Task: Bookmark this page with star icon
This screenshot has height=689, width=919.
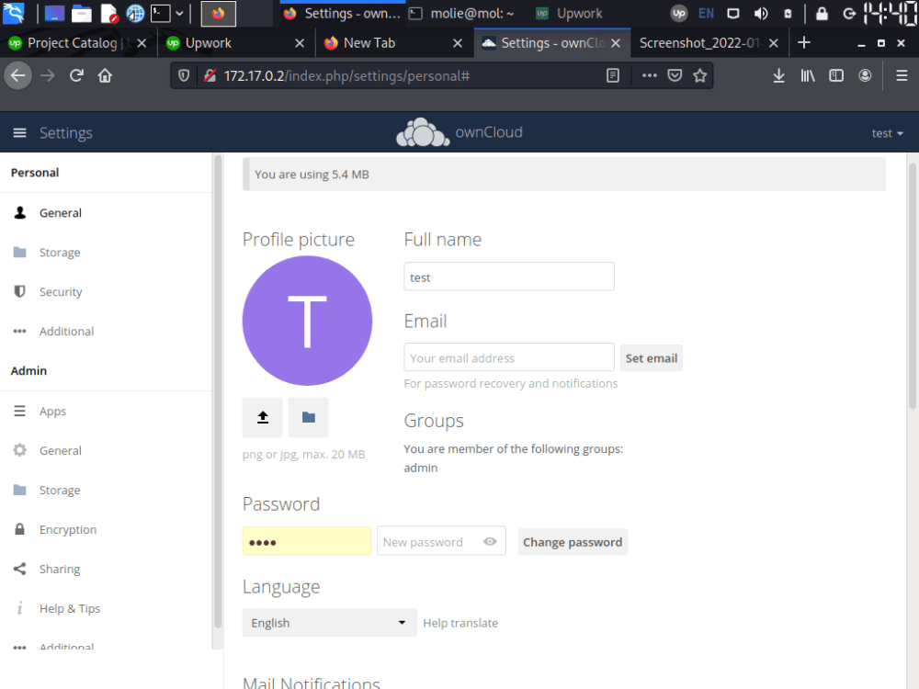Action: 699,75
